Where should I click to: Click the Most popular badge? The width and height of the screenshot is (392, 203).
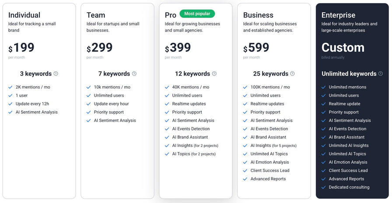pyautogui.click(x=197, y=14)
